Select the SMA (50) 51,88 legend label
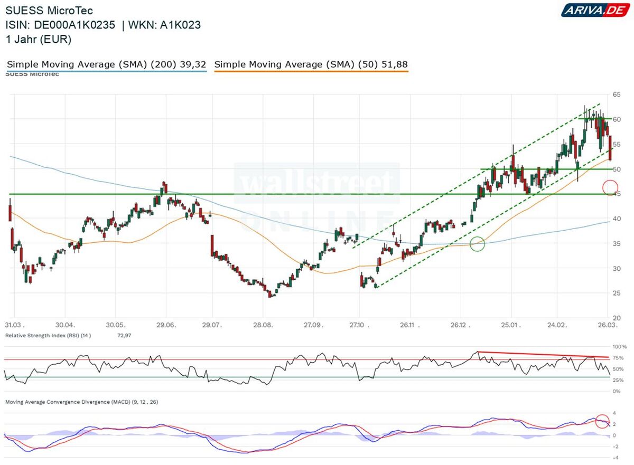 point(311,64)
